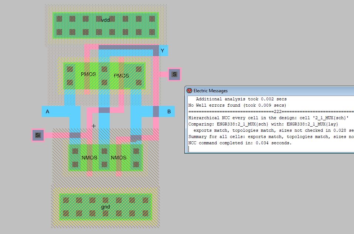The width and height of the screenshot is (354, 234).
Task: Select the S poly contact pin
Action: pyautogui.click(x=174, y=75)
